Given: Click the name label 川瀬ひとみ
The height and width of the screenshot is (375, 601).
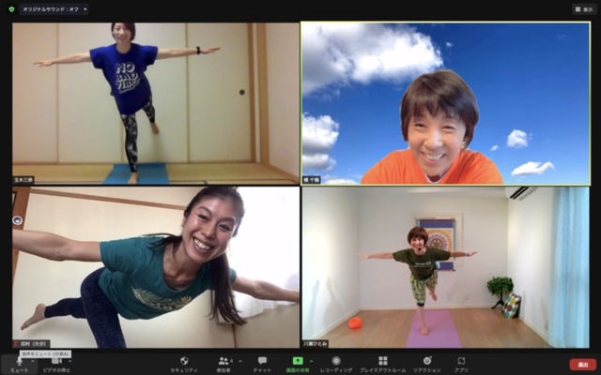Looking at the screenshot, I should click(x=316, y=344).
